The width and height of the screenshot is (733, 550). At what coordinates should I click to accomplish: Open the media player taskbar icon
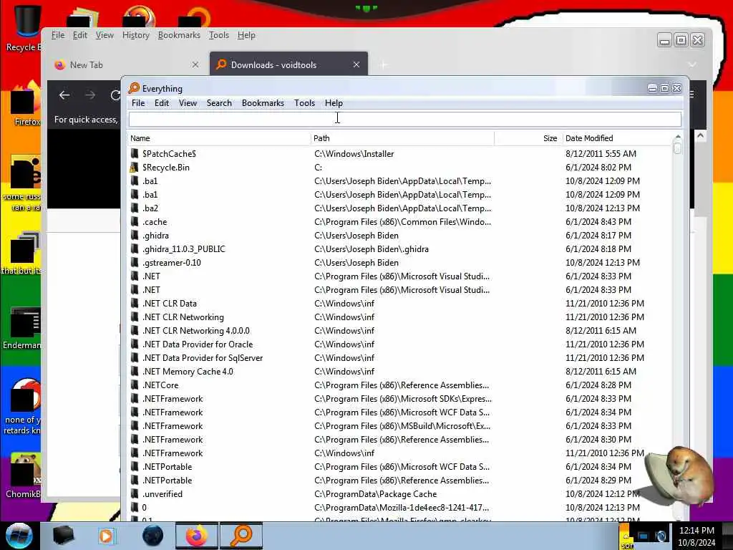(106, 536)
